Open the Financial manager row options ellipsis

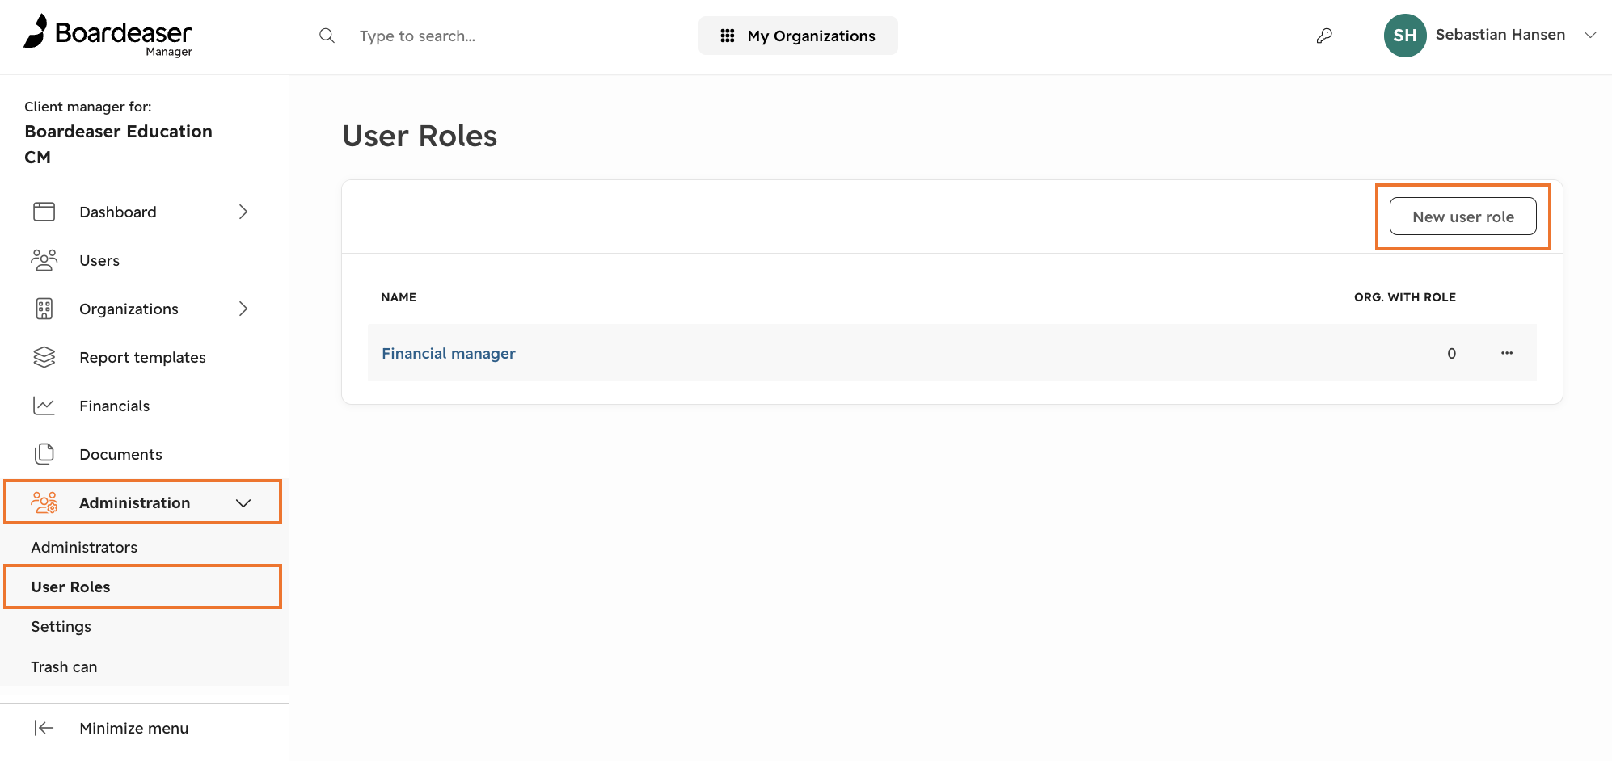click(x=1507, y=353)
